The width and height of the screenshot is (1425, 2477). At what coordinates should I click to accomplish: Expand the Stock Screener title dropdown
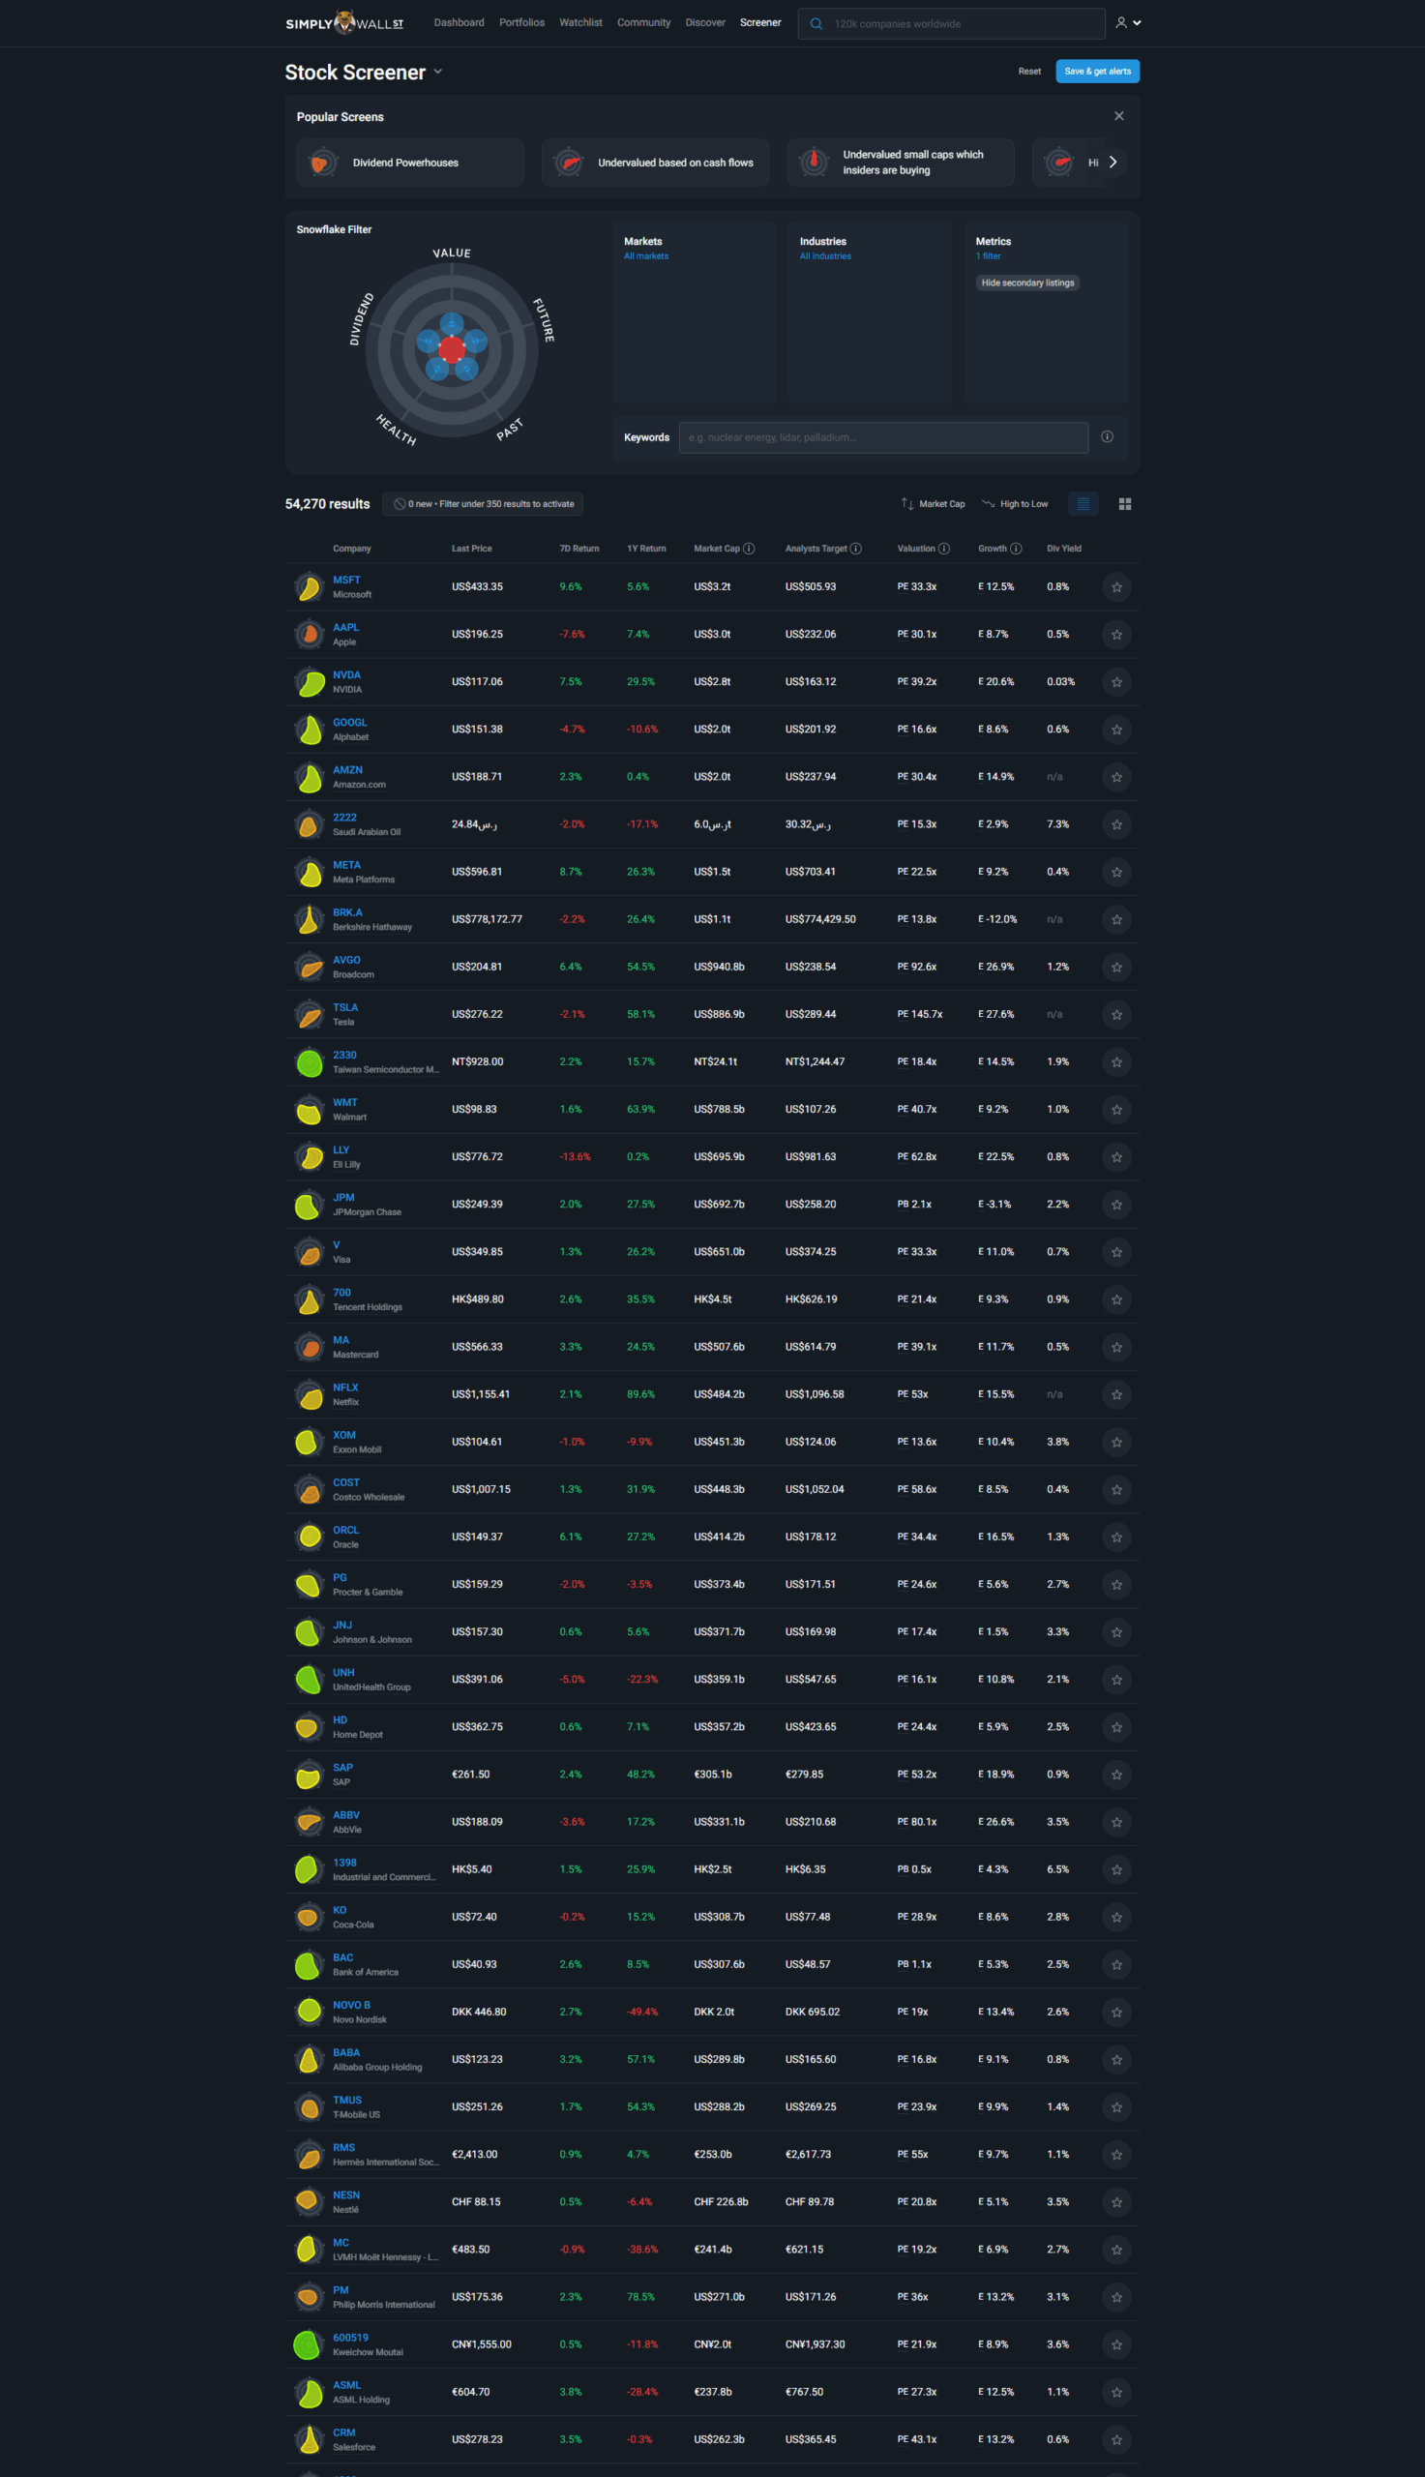(x=437, y=72)
